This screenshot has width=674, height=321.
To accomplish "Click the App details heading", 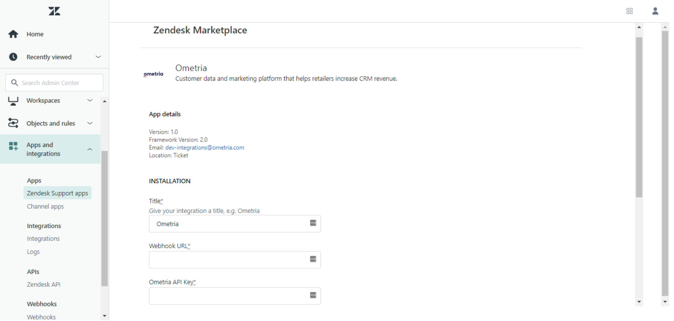I will pyautogui.click(x=165, y=114).
